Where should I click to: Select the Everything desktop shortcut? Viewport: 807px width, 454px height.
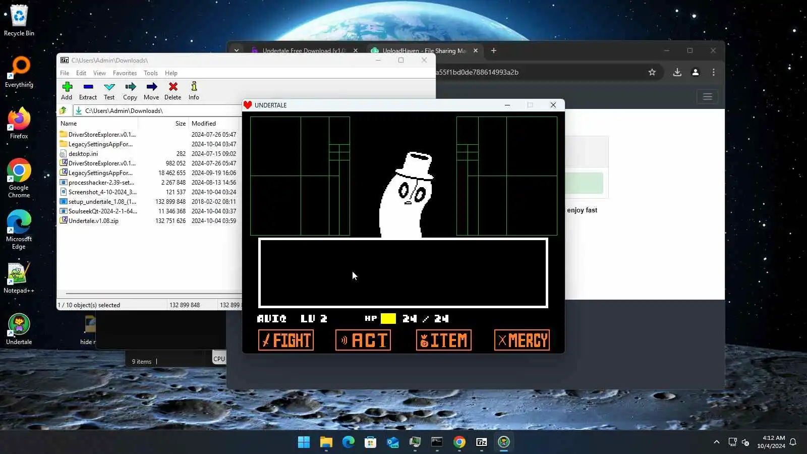coord(19,72)
